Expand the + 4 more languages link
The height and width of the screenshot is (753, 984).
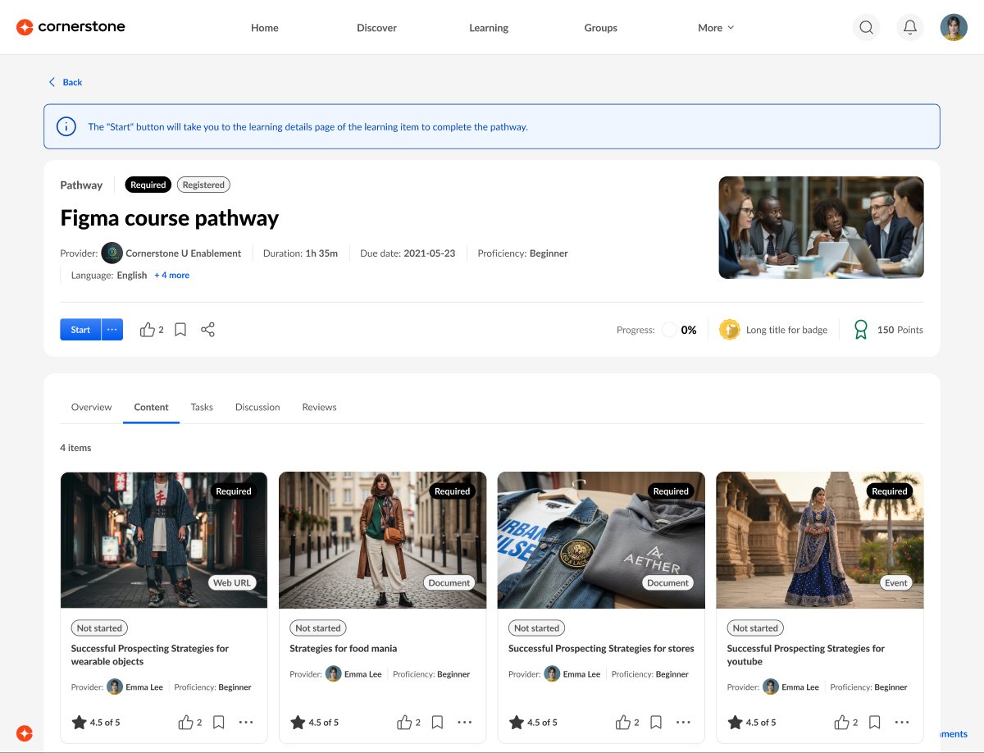[x=172, y=276]
